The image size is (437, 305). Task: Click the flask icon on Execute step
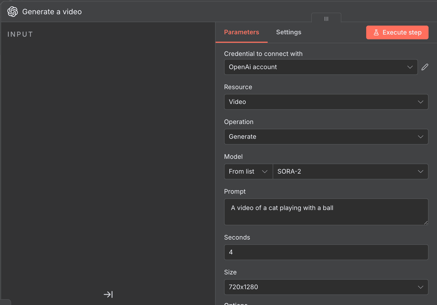[x=376, y=32]
